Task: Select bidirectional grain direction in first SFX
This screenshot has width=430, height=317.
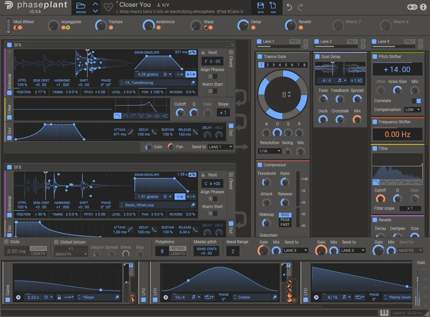Action: pos(191,74)
